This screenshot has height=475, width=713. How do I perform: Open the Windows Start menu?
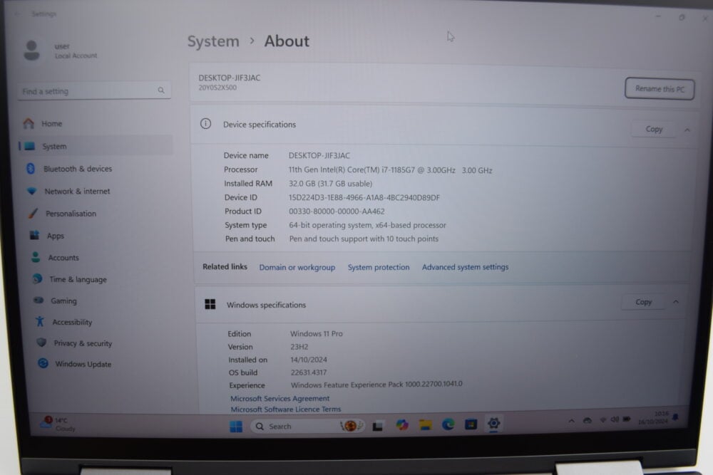(236, 427)
